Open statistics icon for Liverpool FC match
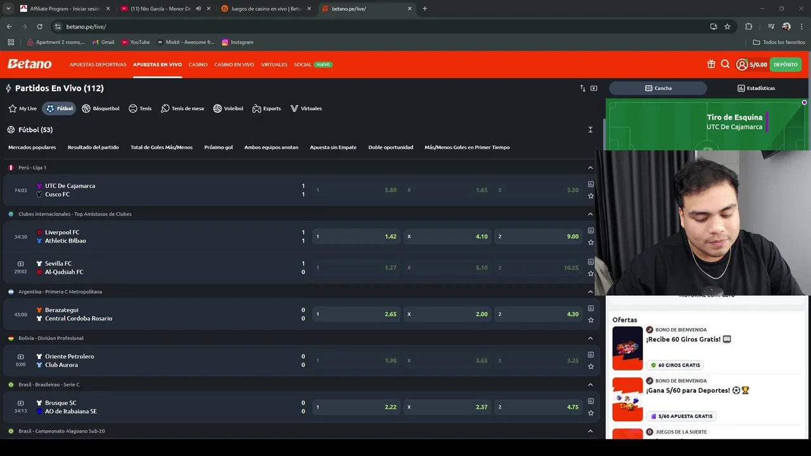The width and height of the screenshot is (811, 456). click(591, 231)
